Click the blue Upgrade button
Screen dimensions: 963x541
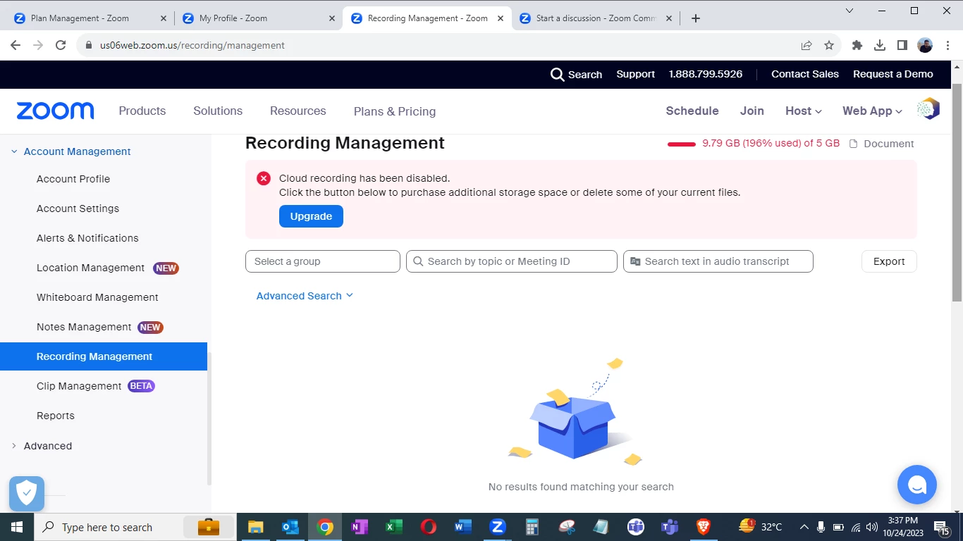click(311, 216)
